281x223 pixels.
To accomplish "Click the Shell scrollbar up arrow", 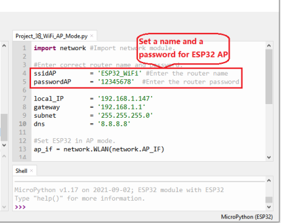I will (269, 180).
